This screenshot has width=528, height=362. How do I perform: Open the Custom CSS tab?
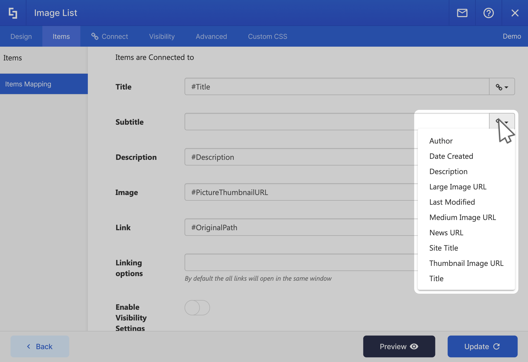point(268,36)
